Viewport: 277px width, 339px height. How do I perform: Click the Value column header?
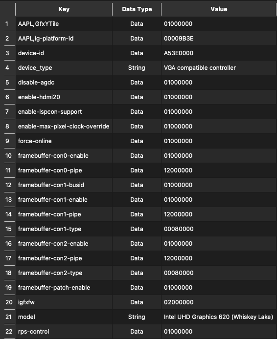tap(219, 9)
